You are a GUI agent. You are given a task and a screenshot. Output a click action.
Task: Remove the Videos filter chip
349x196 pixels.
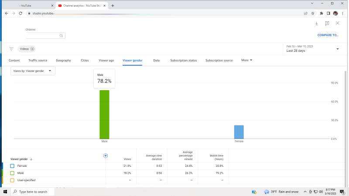click(32, 49)
